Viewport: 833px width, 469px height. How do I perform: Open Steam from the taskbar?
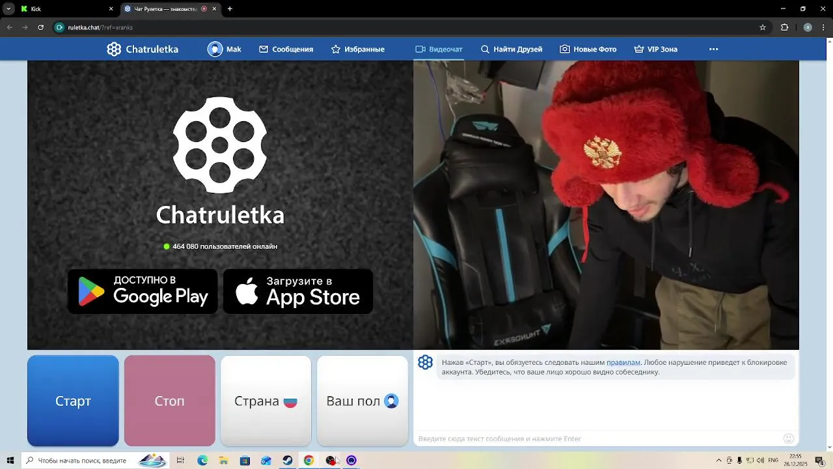coord(287,461)
